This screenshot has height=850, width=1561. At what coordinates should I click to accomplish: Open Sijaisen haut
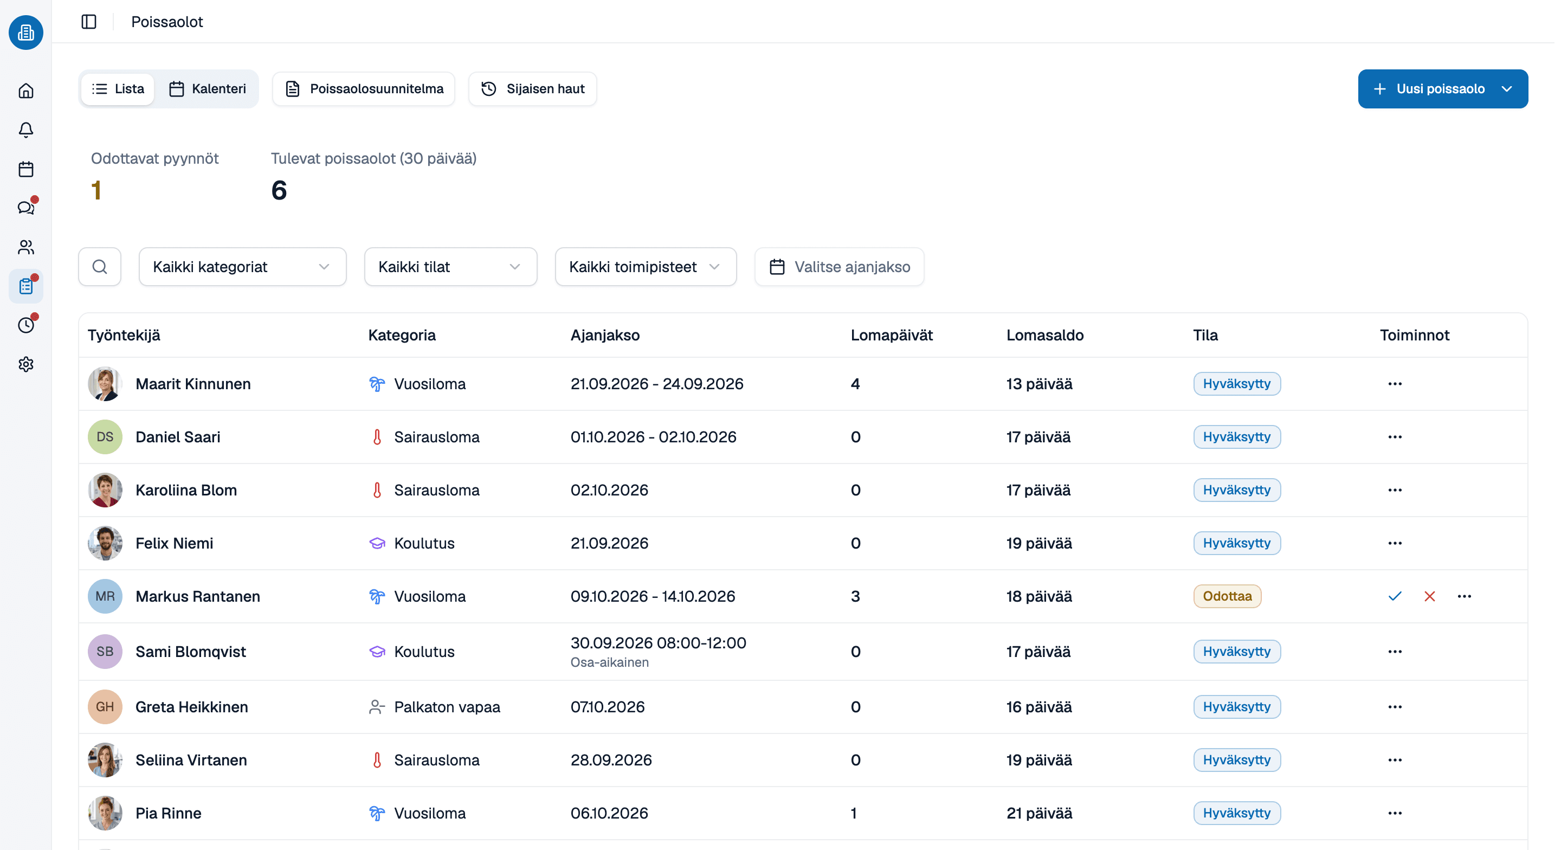[x=533, y=89]
